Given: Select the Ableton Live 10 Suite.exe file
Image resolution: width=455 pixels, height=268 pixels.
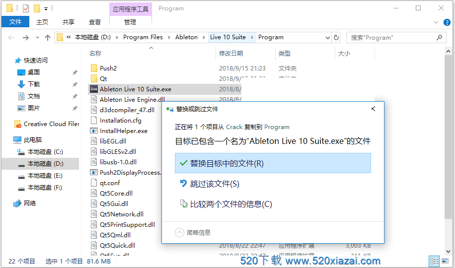Looking at the screenshot, I should (x=135, y=89).
